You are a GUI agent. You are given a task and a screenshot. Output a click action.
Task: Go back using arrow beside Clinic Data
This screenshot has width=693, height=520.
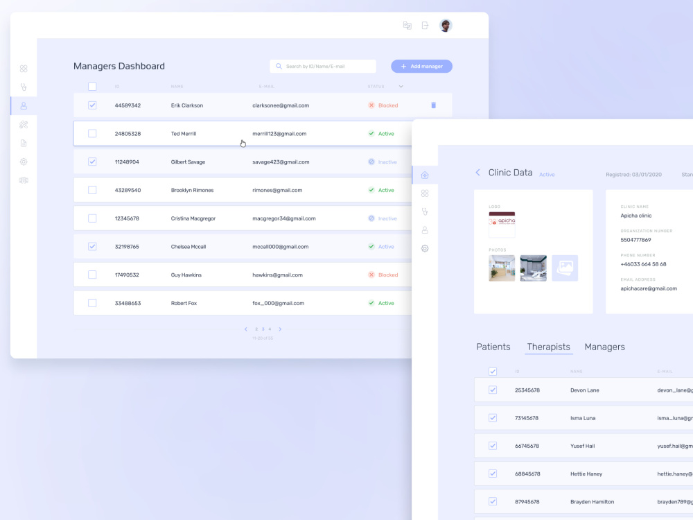[x=477, y=173]
